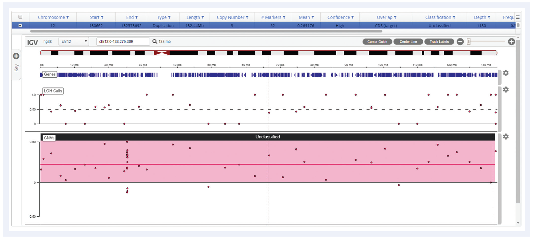Open settings gear for Genes track
533x240 pixels.
point(506,73)
